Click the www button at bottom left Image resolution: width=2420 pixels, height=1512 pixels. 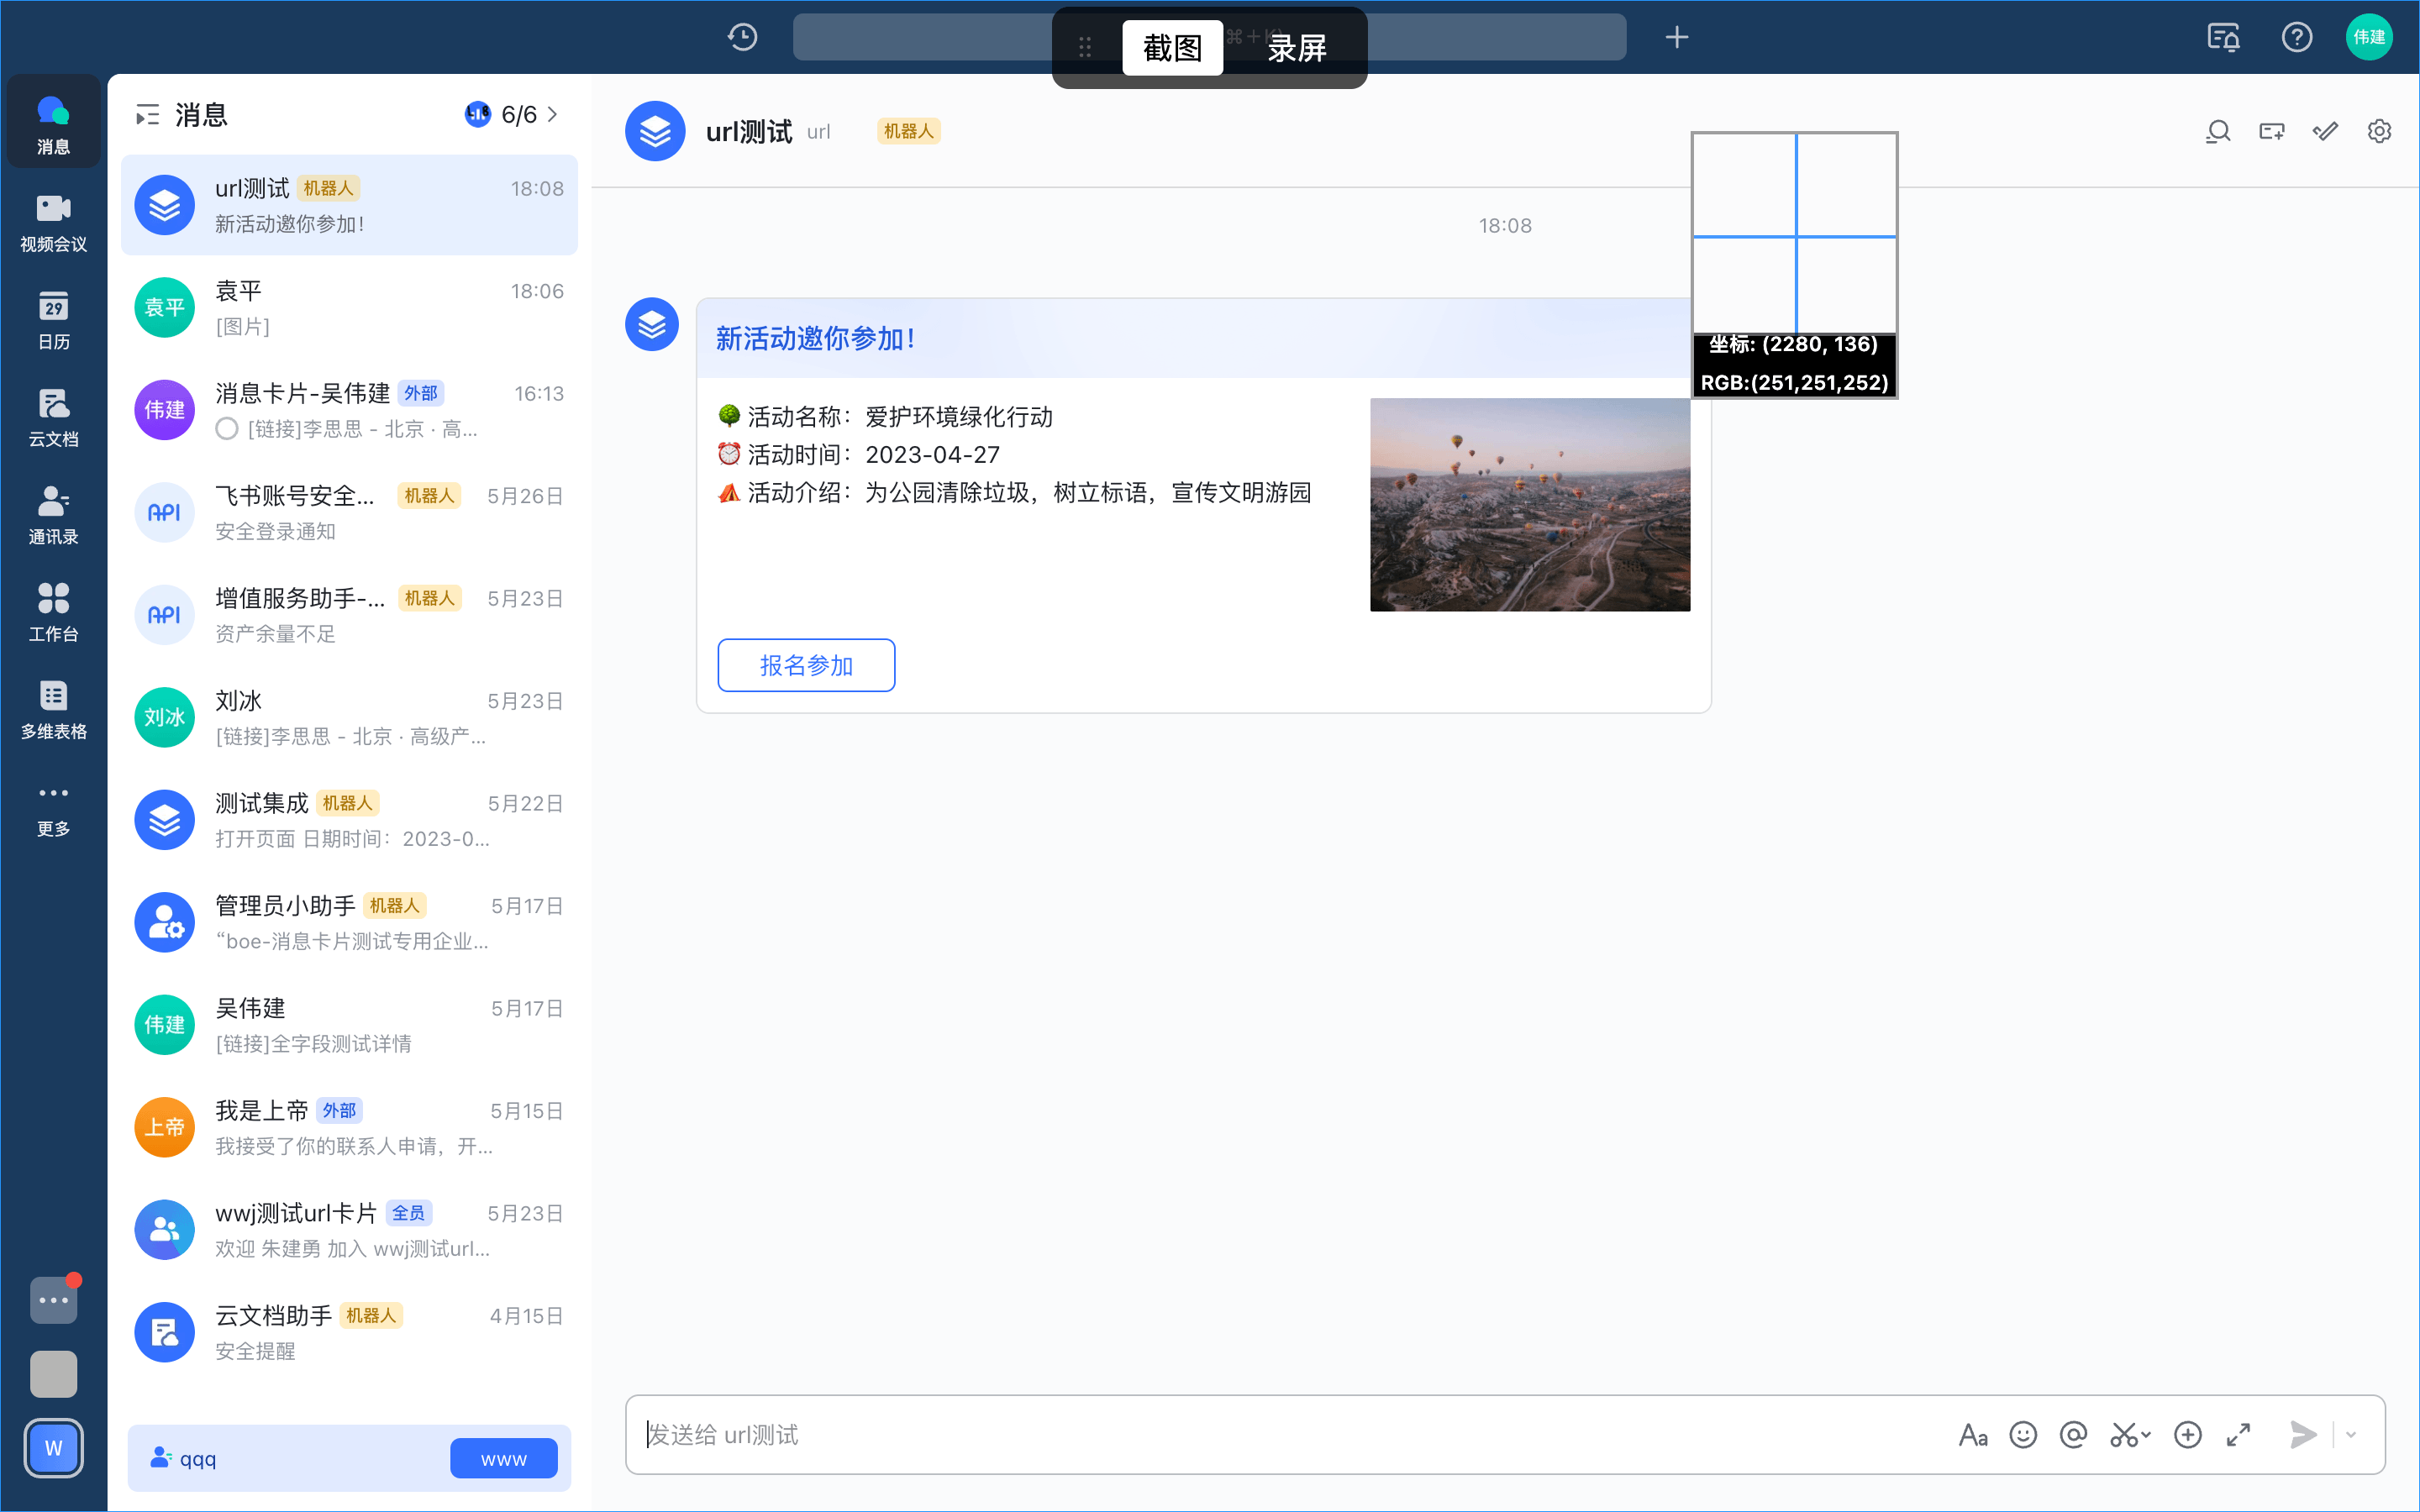(503, 1459)
